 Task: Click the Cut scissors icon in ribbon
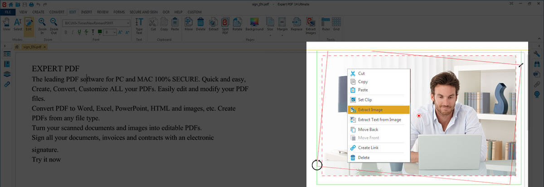[153, 24]
